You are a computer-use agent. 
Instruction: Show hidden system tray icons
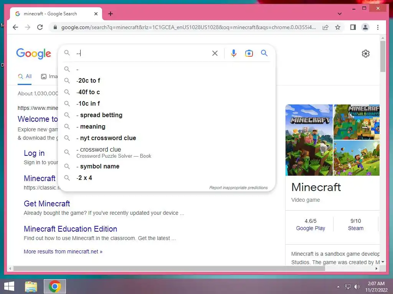tap(339, 287)
